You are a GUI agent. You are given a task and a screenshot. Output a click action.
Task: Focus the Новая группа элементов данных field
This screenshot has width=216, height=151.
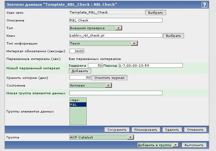tap(116, 93)
